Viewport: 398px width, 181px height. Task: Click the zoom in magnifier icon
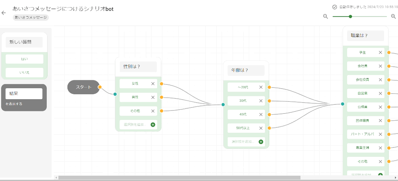pyautogui.click(x=393, y=16)
